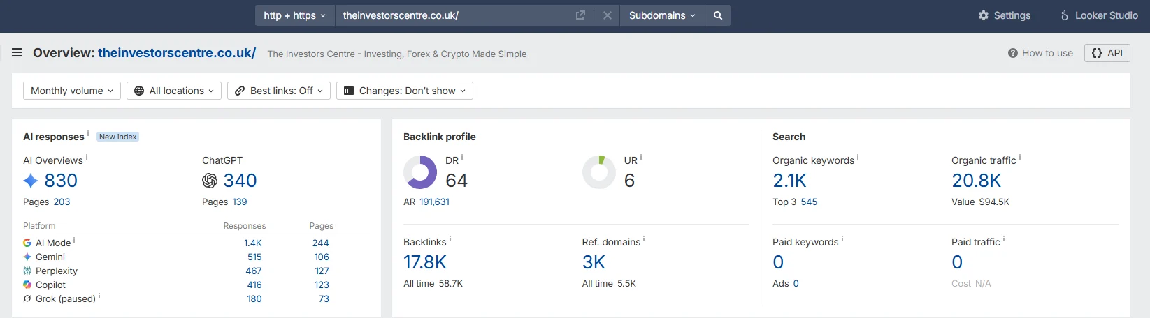The height and width of the screenshot is (318, 1150).
Task: Click the Copilot platform icon
Action: 27,285
